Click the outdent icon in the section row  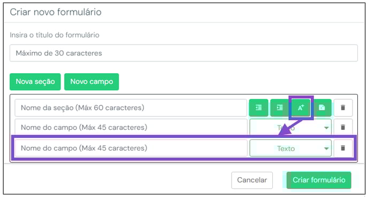(x=259, y=108)
